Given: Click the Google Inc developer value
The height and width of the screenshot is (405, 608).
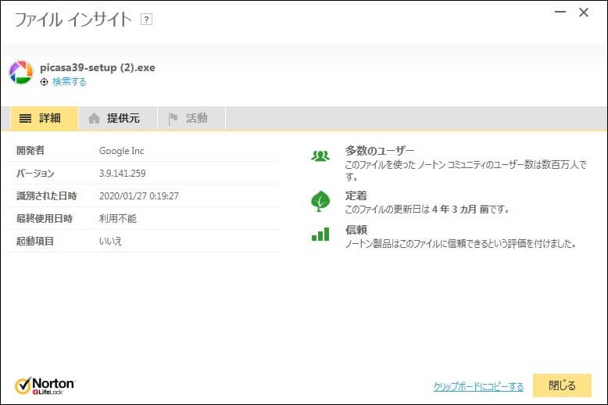Looking at the screenshot, I should [121, 151].
